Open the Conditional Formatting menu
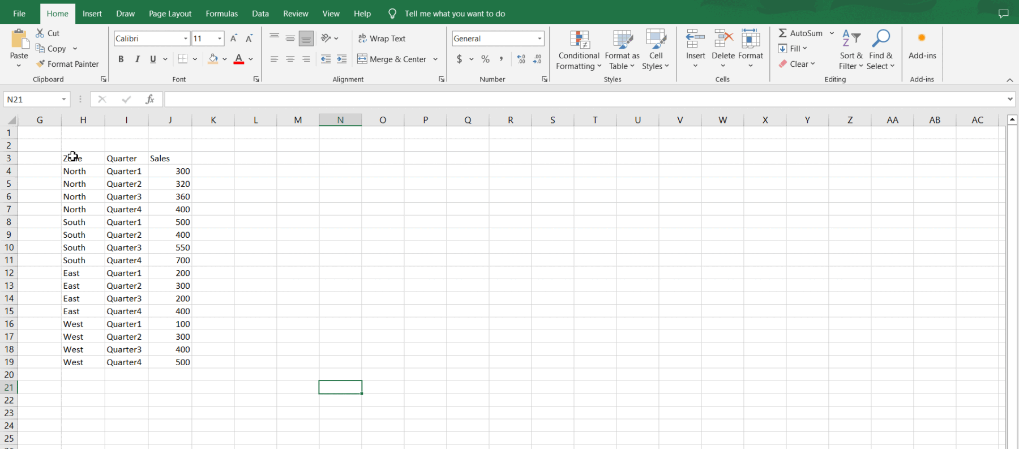This screenshot has height=449, width=1019. click(579, 50)
